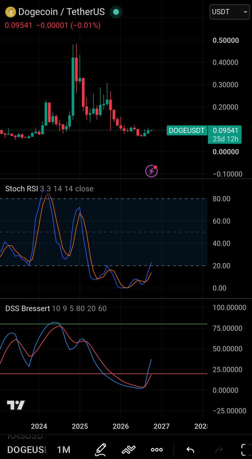
Task: Open the USDT currency dropdown
Action: tap(229, 12)
